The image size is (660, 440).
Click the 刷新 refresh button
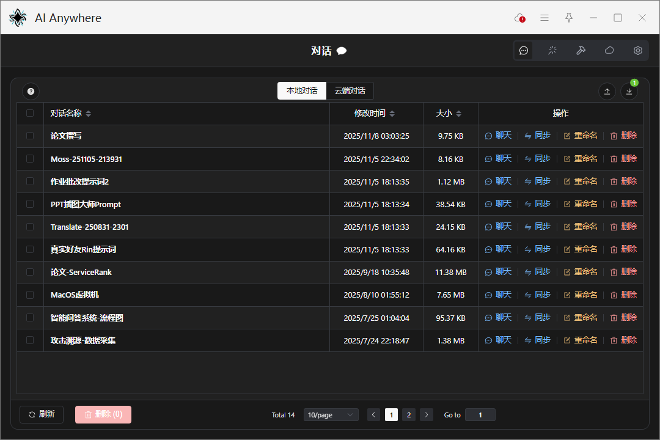tap(42, 414)
